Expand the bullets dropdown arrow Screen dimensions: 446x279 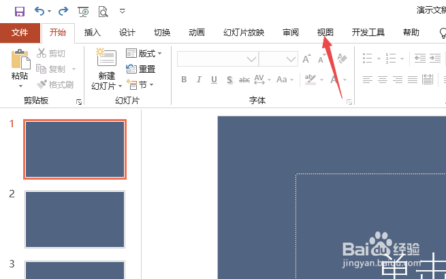click(x=379, y=59)
